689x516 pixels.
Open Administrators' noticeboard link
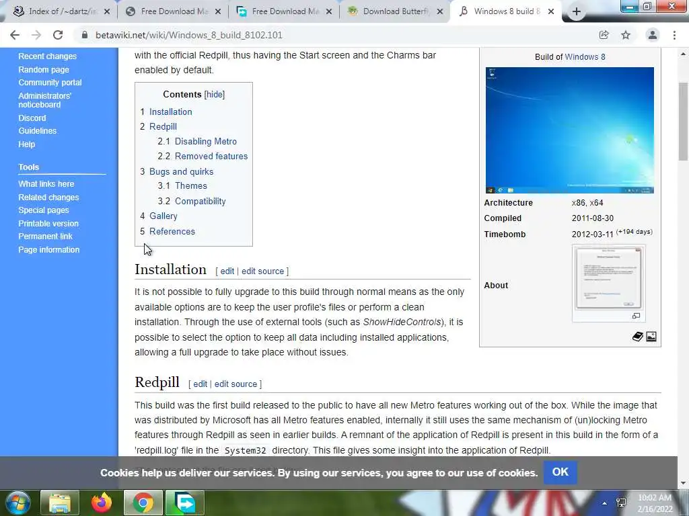point(44,100)
